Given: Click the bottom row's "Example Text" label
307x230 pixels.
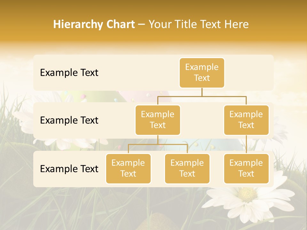Looking at the screenshot, I should (69, 169).
